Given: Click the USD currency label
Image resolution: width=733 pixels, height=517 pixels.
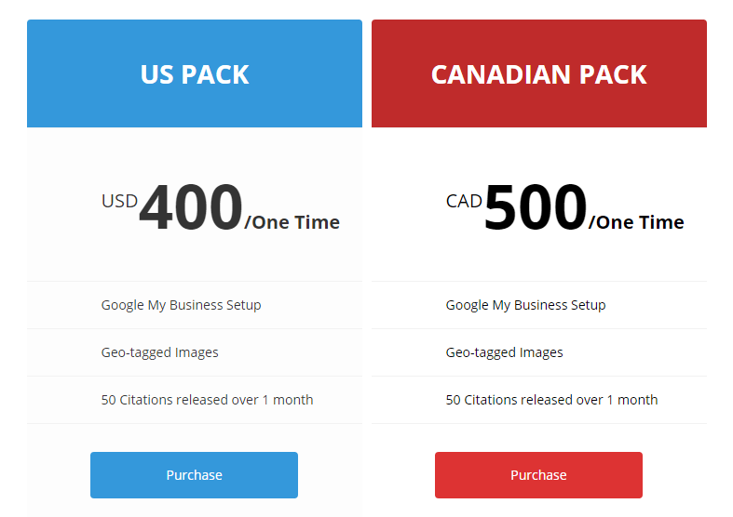Looking at the screenshot, I should [x=119, y=201].
